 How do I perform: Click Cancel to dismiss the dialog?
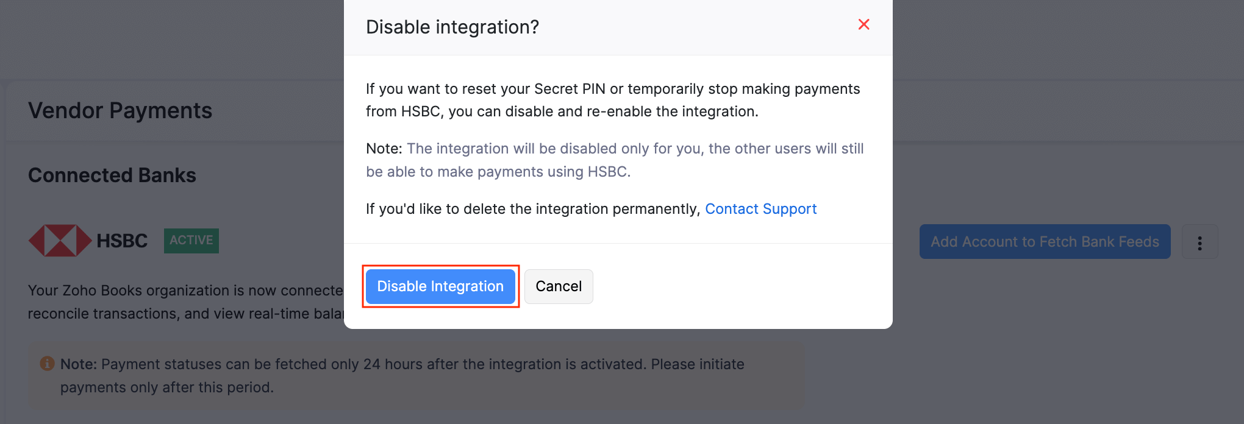(x=558, y=286)
